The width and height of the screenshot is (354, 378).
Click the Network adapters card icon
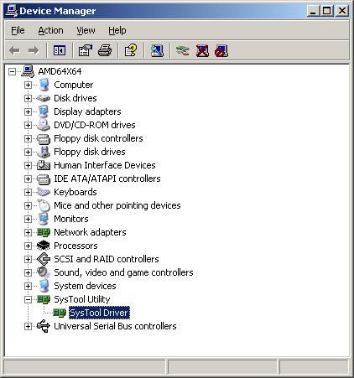click(x=44, y=232)
